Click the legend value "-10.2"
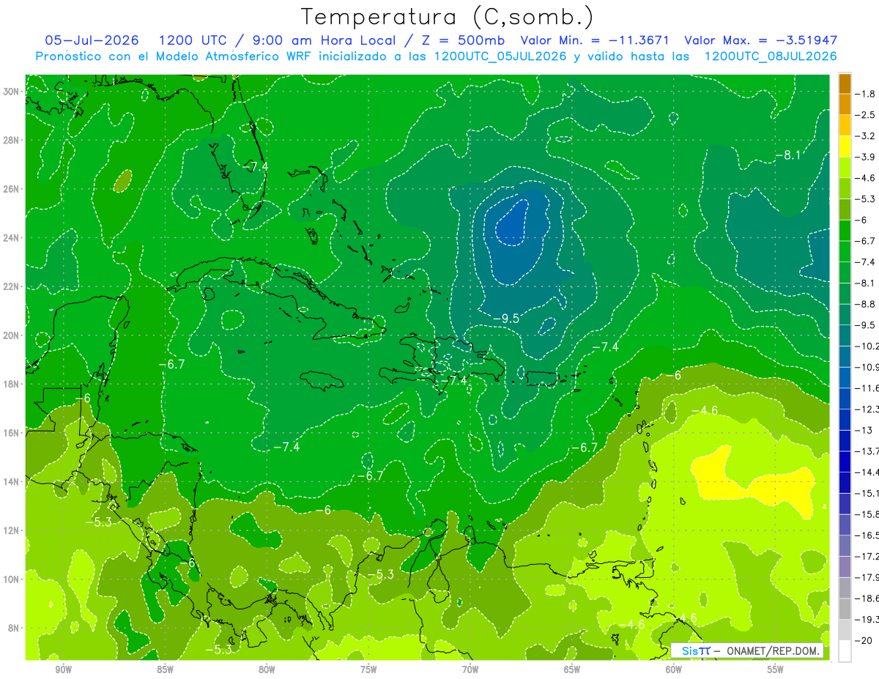This screenshot has width=879, height=679. coord(867,346)
